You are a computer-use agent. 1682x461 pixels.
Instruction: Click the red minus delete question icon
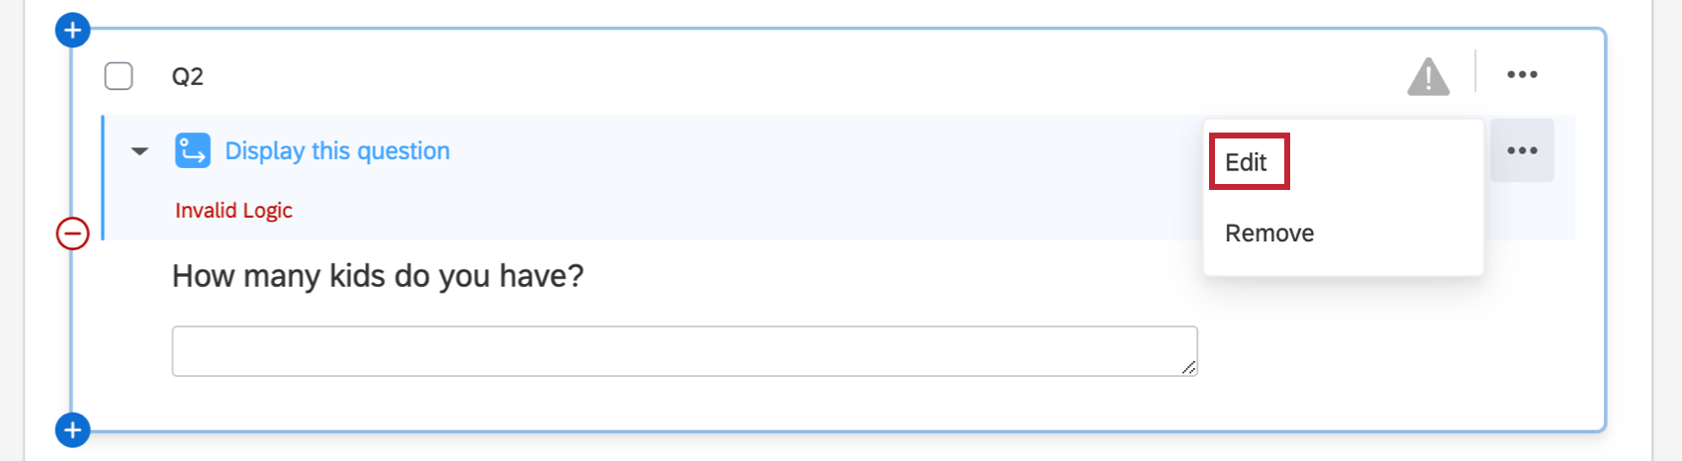pyautogui.click(x=72, y=233)
